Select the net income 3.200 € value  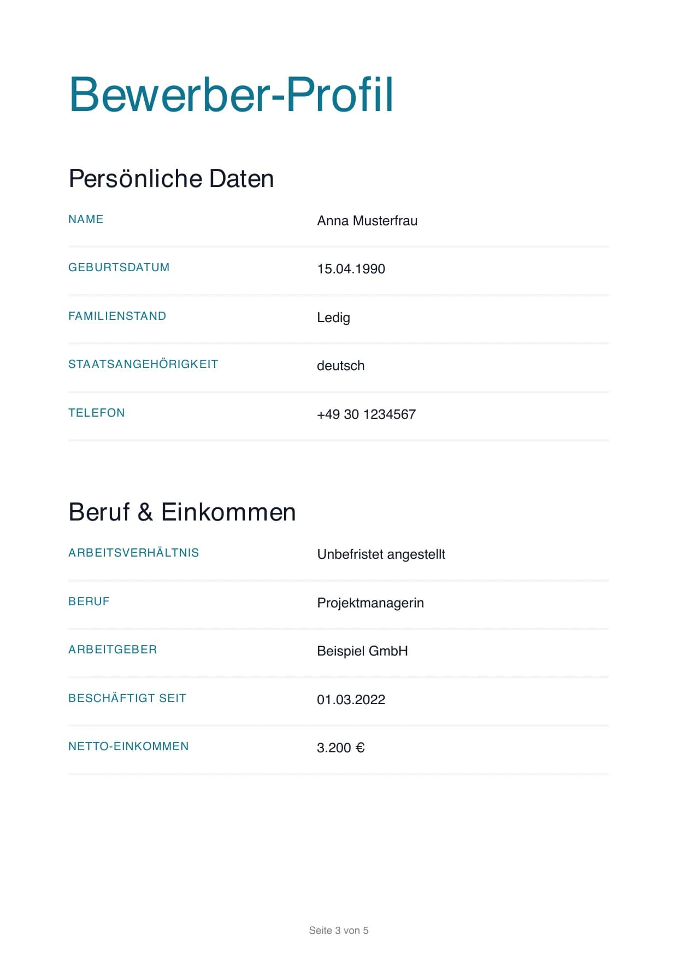(340, 748)
